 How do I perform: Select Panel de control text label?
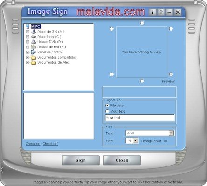coord(50,52)
